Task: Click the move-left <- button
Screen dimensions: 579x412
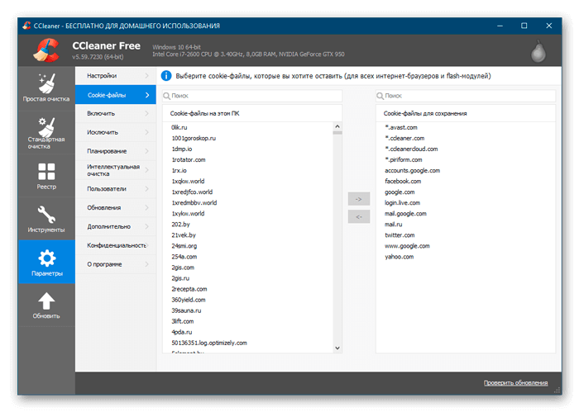Action: coord(358,216)
